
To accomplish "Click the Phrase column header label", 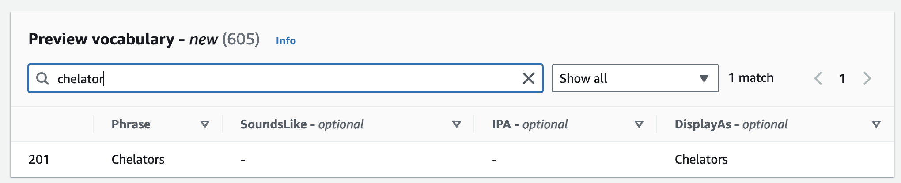I will coord(131,124).
